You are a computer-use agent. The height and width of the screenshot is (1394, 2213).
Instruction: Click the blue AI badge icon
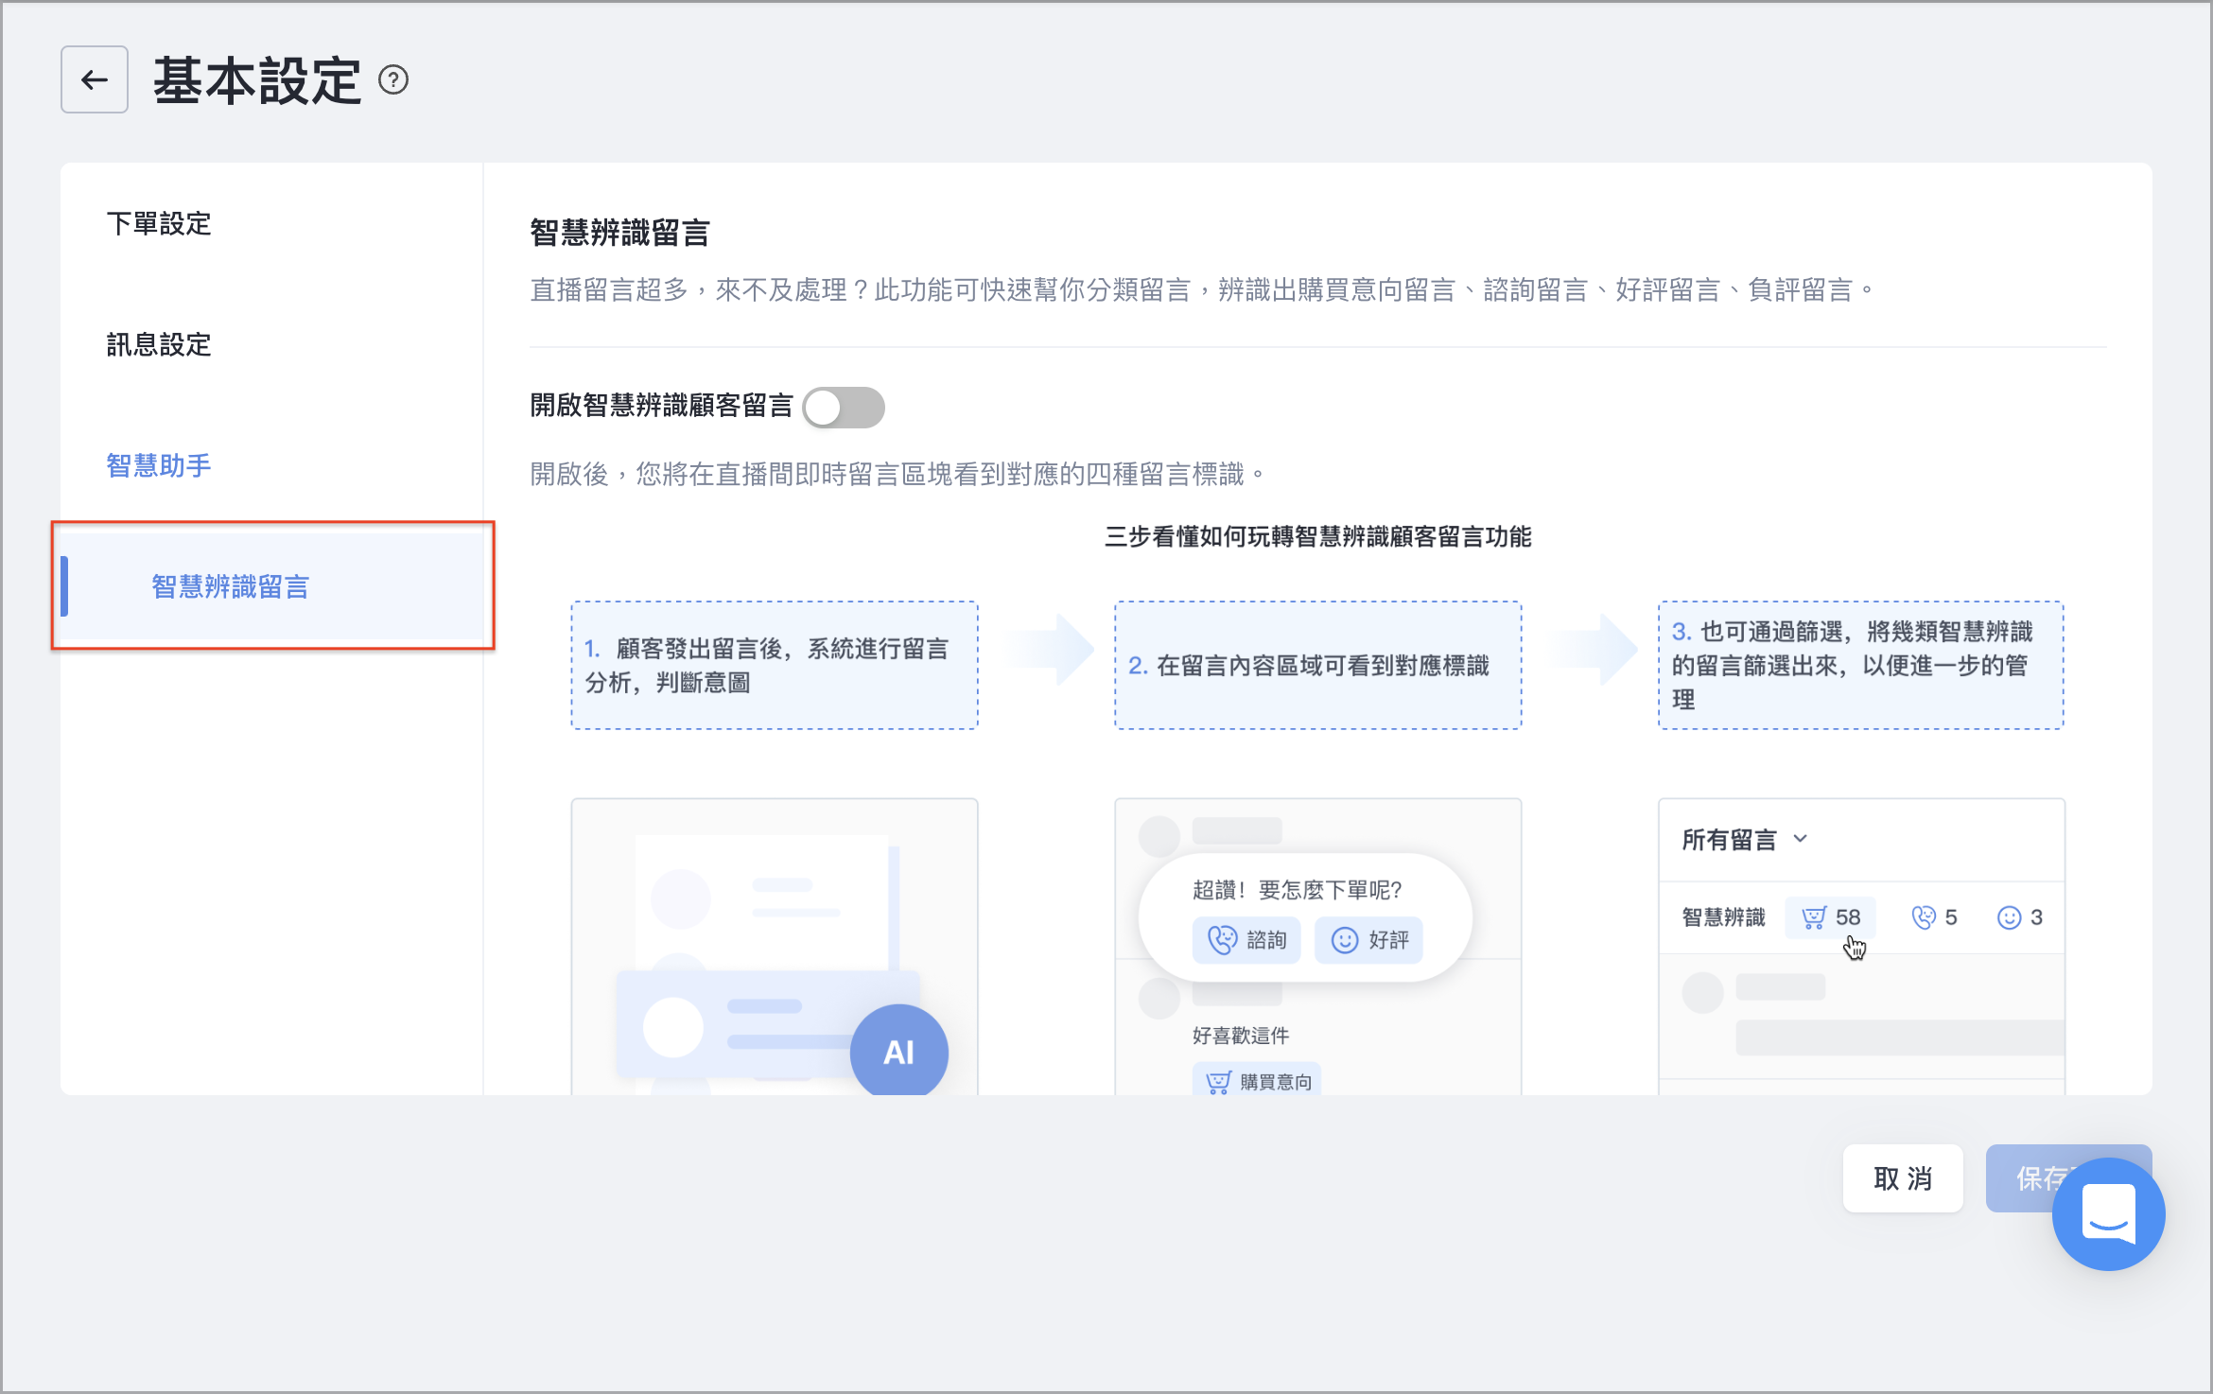[x=898, y=1051]
